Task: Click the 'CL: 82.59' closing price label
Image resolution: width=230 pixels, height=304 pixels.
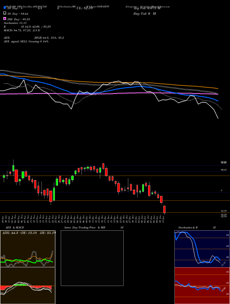Action: (85, 8)
